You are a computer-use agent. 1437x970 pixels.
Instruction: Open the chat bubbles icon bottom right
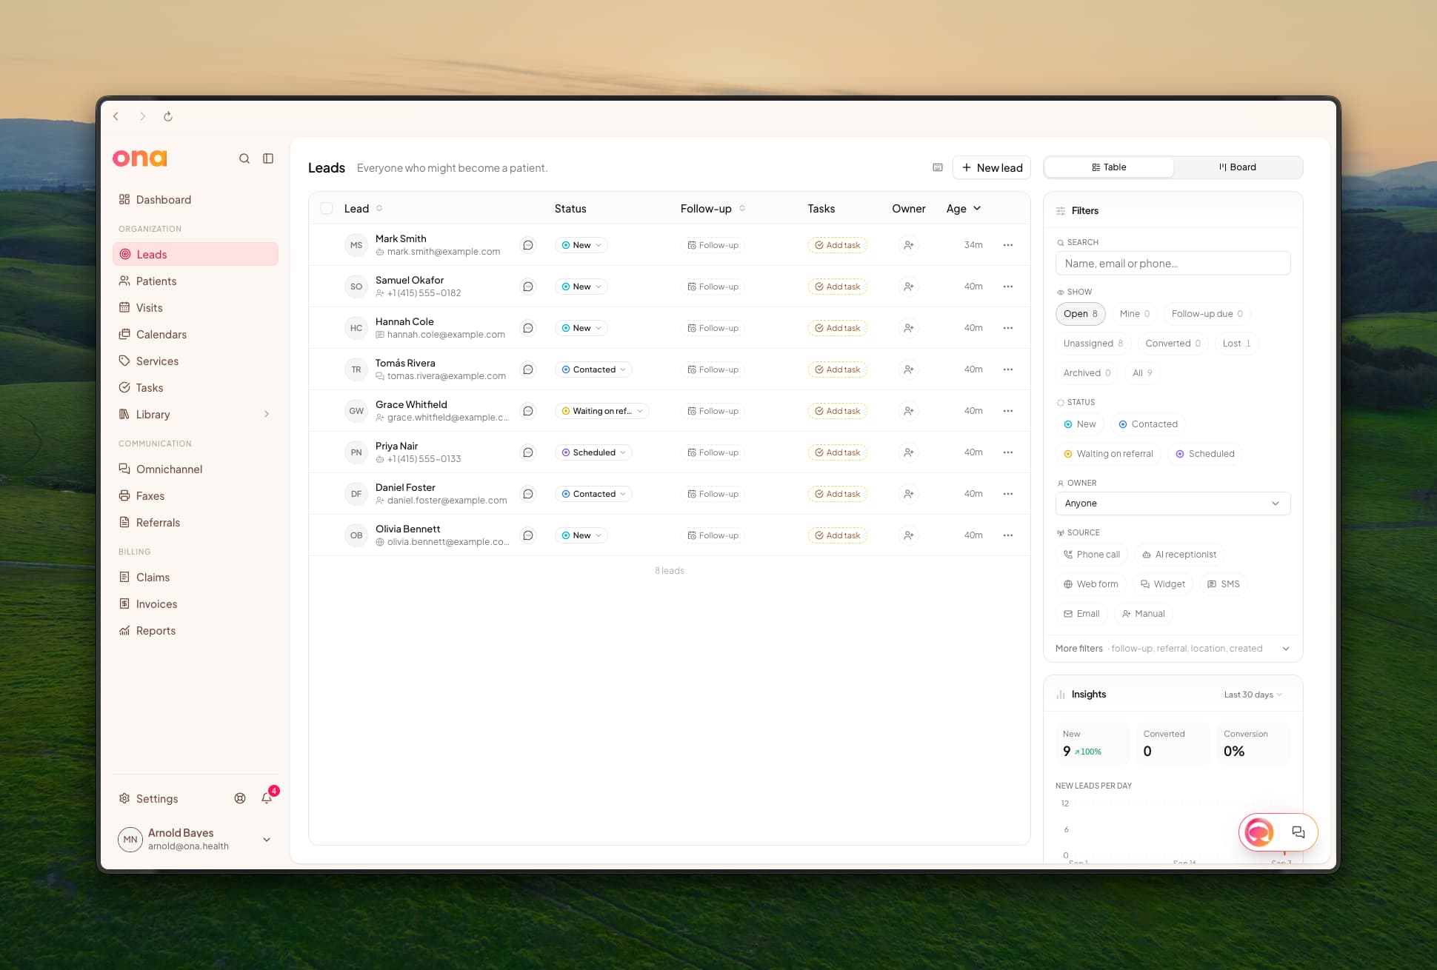(1298, 832)
